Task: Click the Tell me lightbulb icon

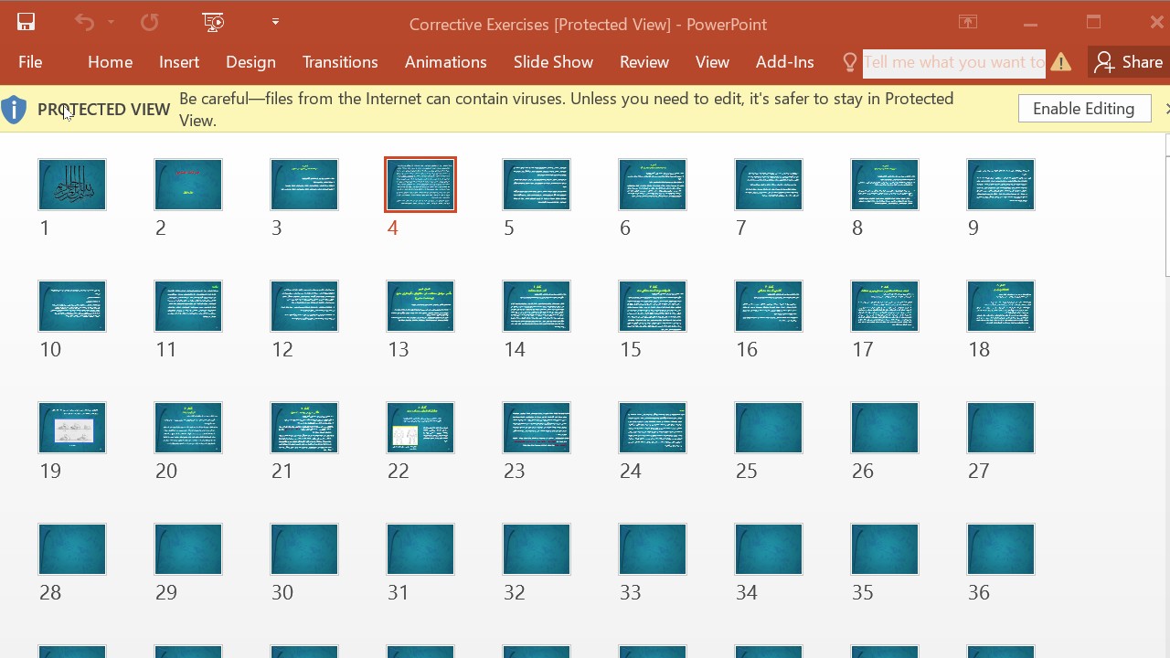Action: click(850, 62)
